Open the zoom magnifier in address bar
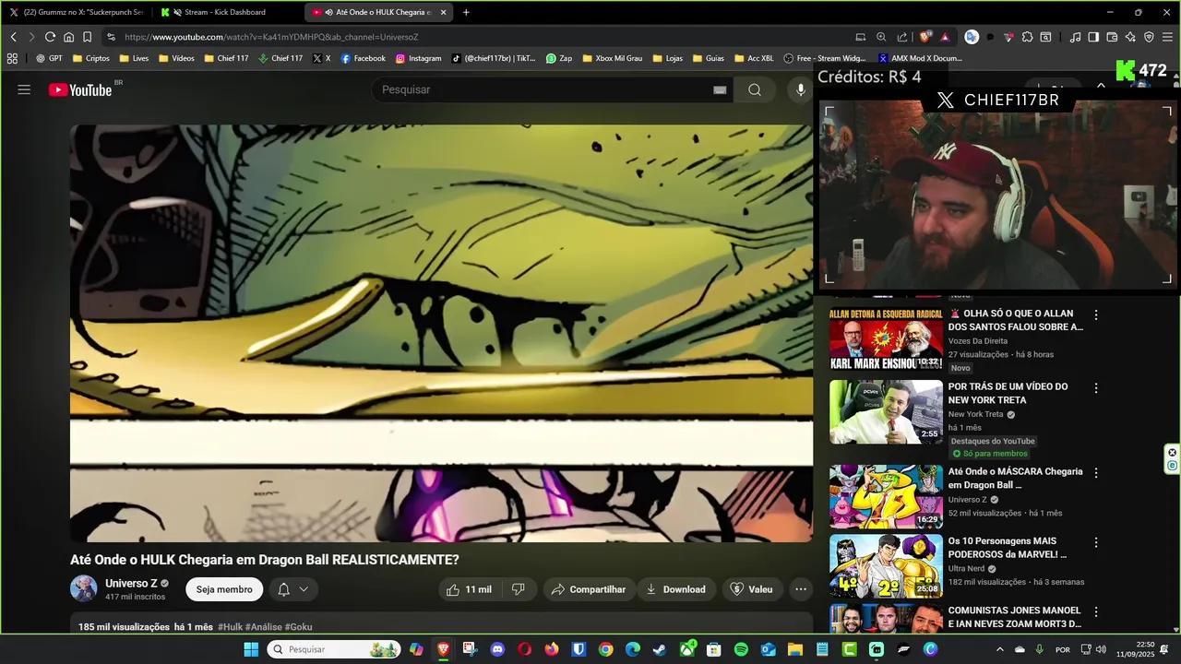The image size is (1181, 664). tap(881, 37)
